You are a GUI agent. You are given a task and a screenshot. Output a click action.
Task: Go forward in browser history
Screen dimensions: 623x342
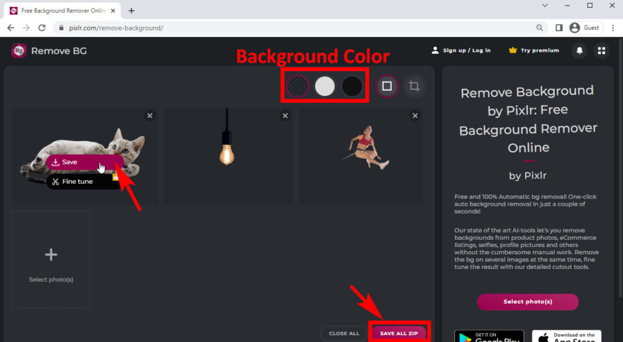[x=26, y=28]
